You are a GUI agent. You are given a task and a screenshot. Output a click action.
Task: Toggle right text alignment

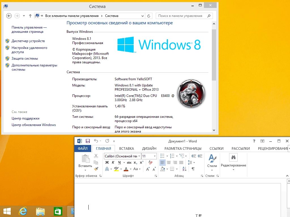pyautogui.click(x=175, y=162)
